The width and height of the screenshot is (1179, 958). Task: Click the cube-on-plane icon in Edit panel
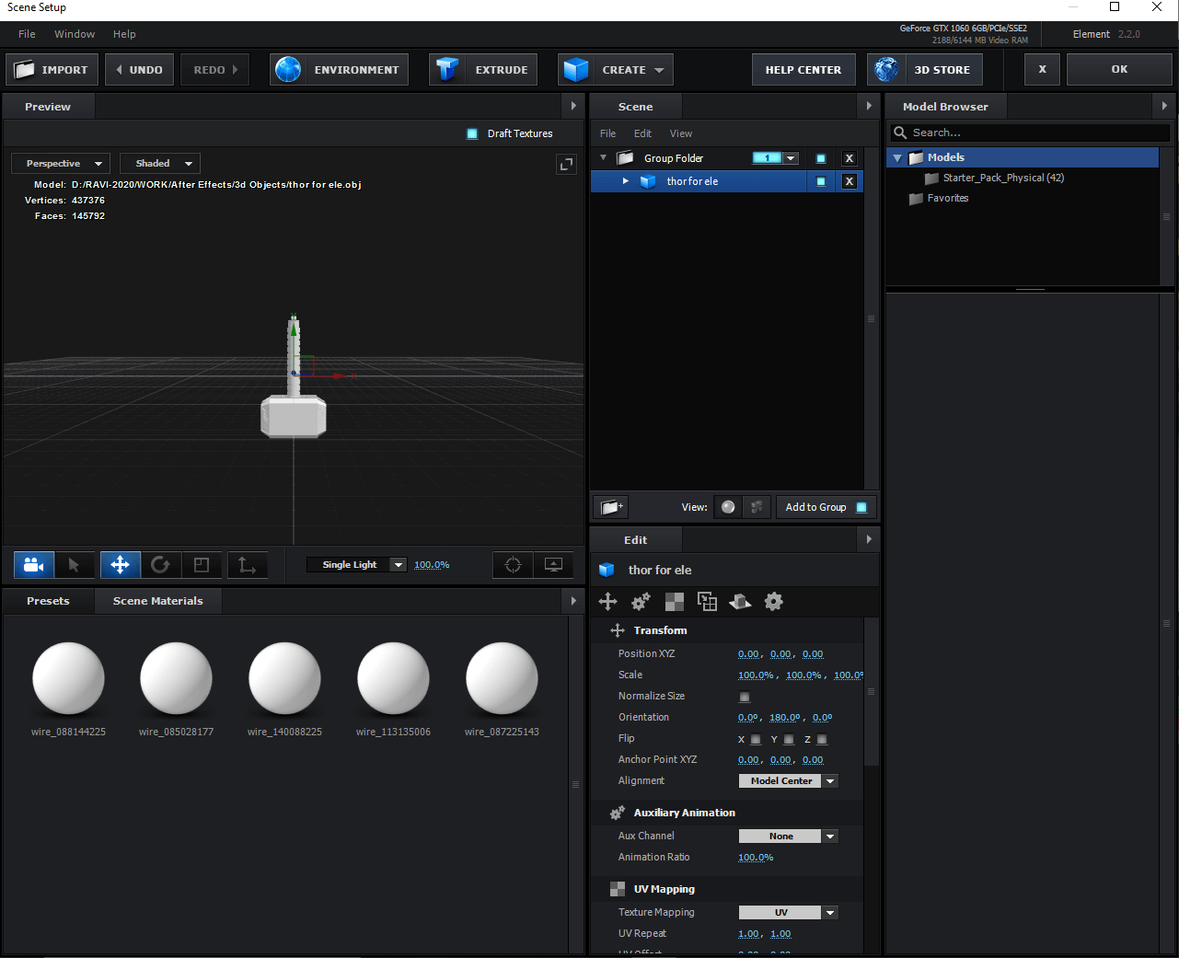[740, 602]
